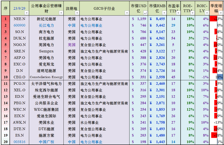This screenshot has height=145, width=224.
Task: Select ticker cell ES.N
Action: [20, 135]
